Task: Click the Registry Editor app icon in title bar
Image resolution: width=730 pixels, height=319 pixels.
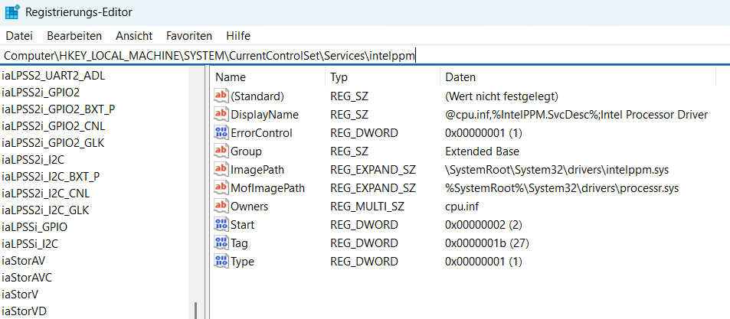Action: [x=12, y=12]
